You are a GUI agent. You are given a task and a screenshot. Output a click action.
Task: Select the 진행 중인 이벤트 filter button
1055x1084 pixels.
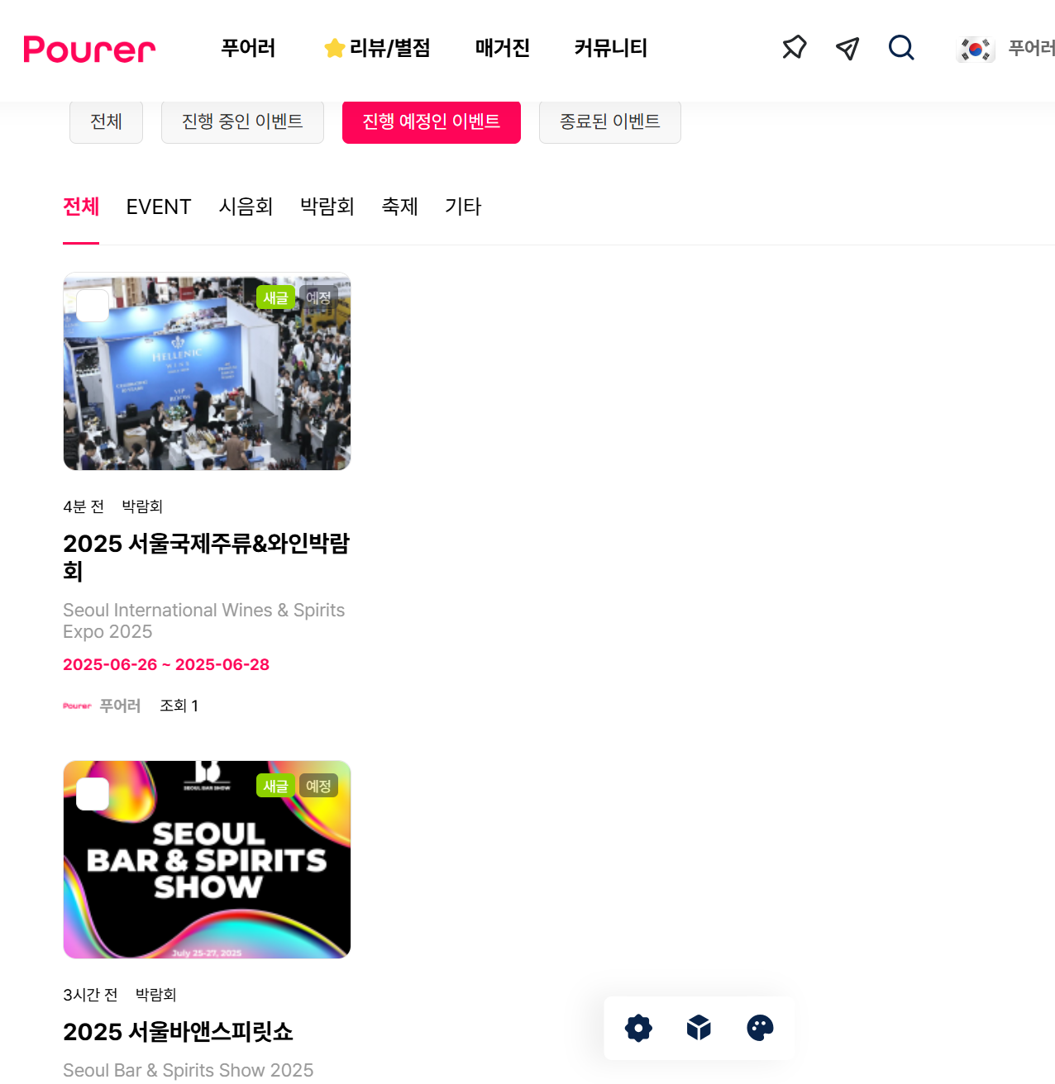coord(242,121)
